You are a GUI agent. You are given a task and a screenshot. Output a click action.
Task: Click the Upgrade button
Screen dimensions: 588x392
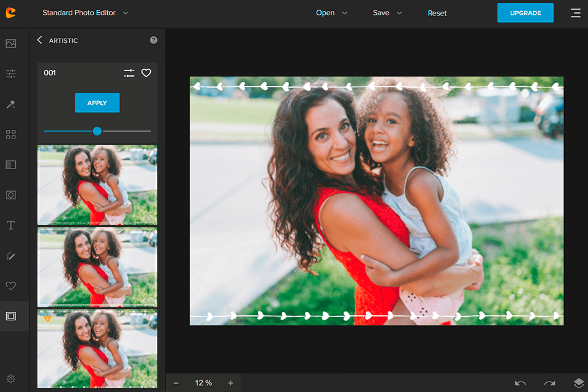pyautogui.click(x=525, y=13)
